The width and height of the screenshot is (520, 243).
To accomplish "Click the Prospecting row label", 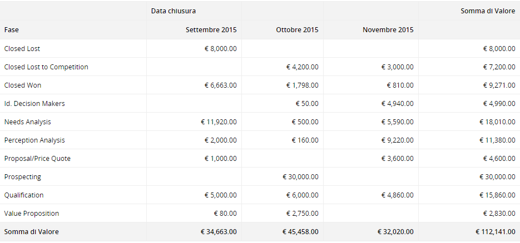I will [x=23, y=177].
